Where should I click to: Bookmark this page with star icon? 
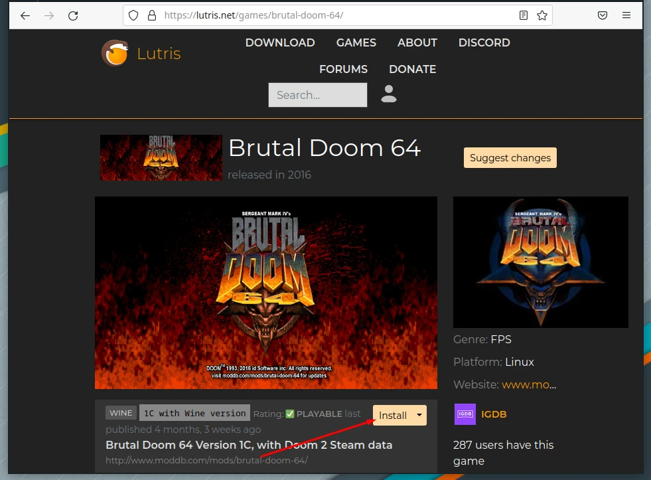click(x=542, y=15)
